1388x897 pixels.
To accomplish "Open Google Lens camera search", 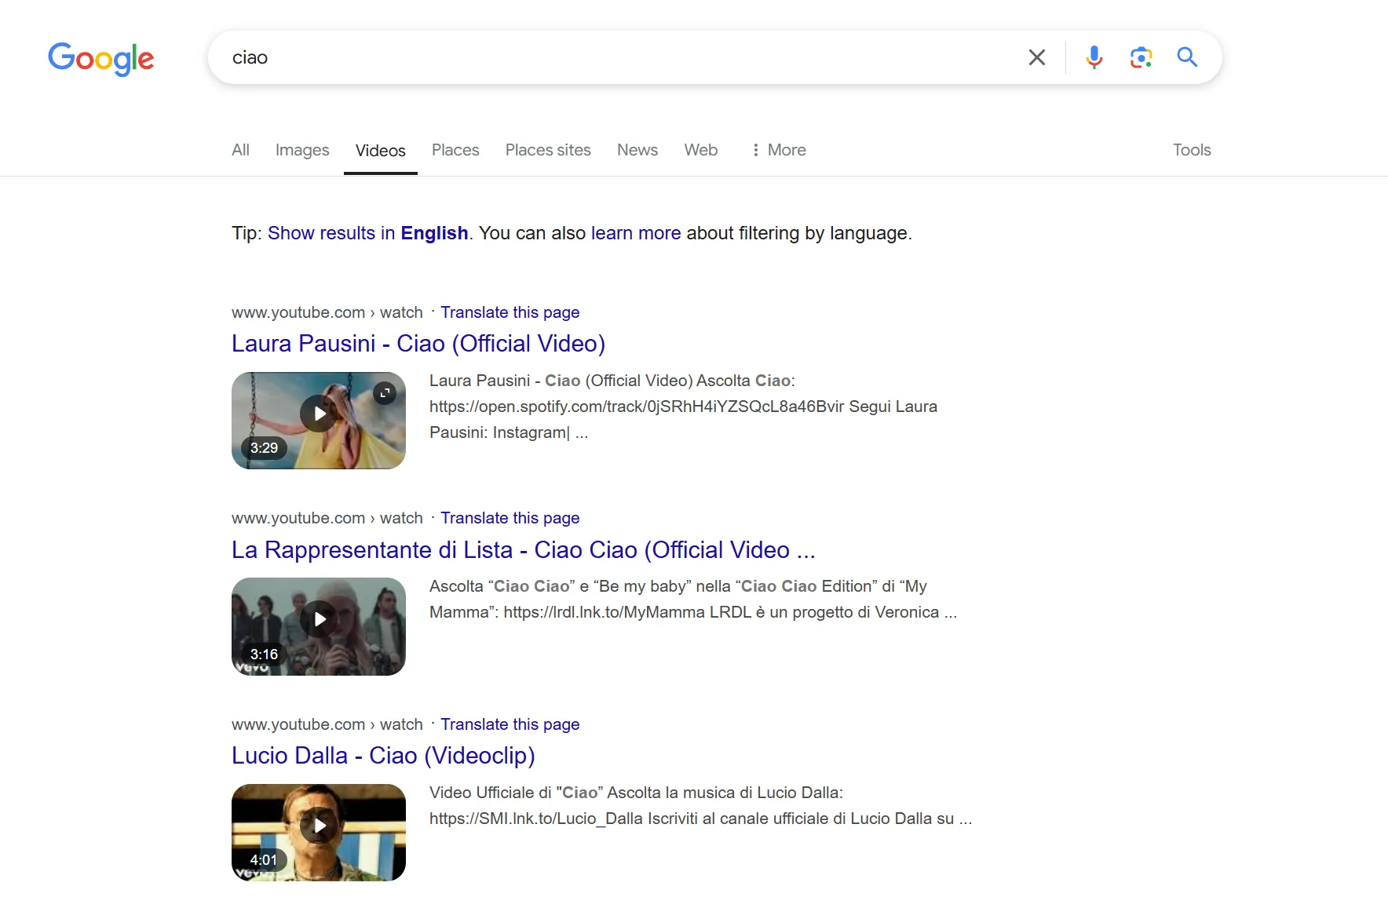I will click(1141, 57).
